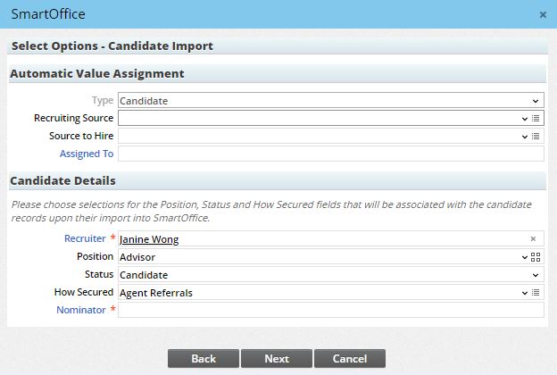557x375 pixels.
Task: Proceed with the Next button
Action: click(x=277, y=358)
